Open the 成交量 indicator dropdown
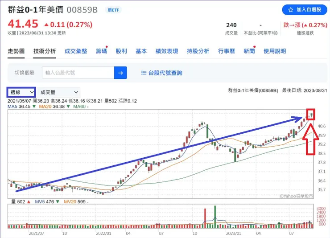Image resolution: width=330 pixels, height=238 pixels. pos(59,92)
